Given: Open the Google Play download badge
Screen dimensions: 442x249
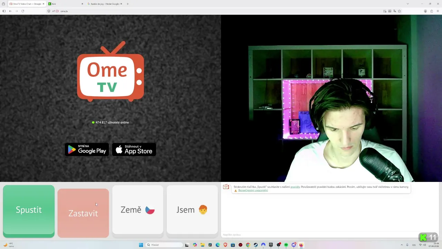Looking at the screenshot, I should [x=87, y=149].
